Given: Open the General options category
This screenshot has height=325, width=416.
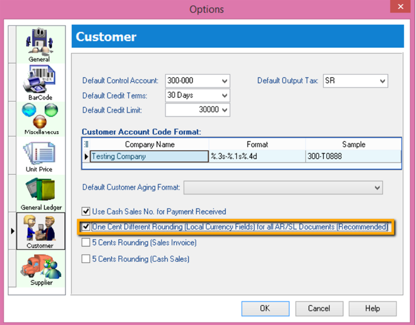Looking at the screenshot, I should pyautogui.click(x=39, y=44).
